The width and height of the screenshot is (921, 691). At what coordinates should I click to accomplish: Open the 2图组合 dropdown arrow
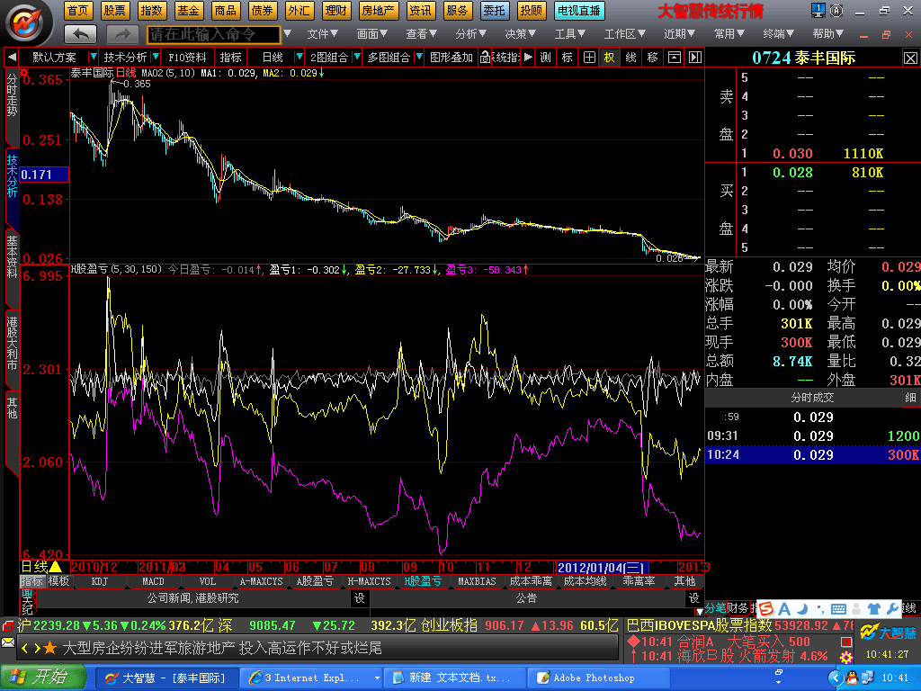(x=356, y=57)
